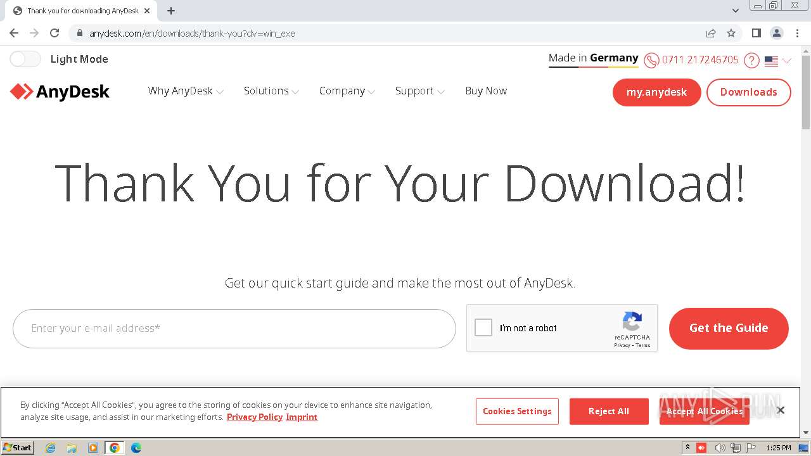Click the Downloads button
Image resolution: width=811 pixels, height=456 pixels.
748,92
